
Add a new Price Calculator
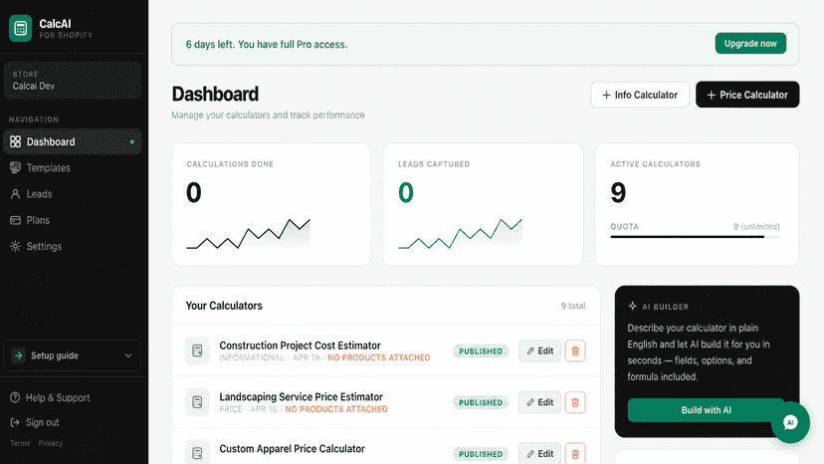(747, 95)
